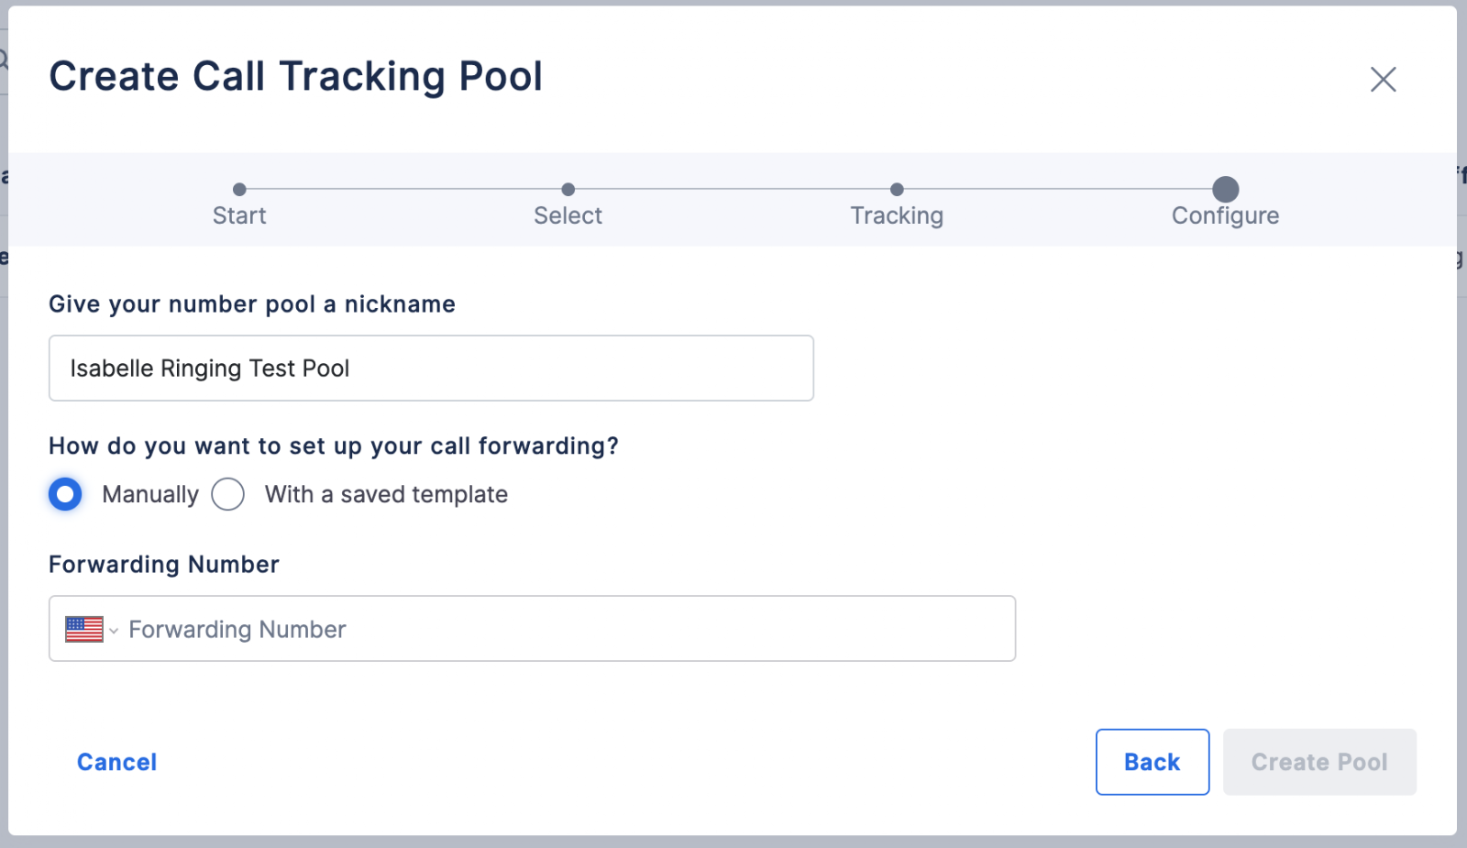Click the Configure step label
This screenshot has width=1467, height=848.
point(1225,215)
